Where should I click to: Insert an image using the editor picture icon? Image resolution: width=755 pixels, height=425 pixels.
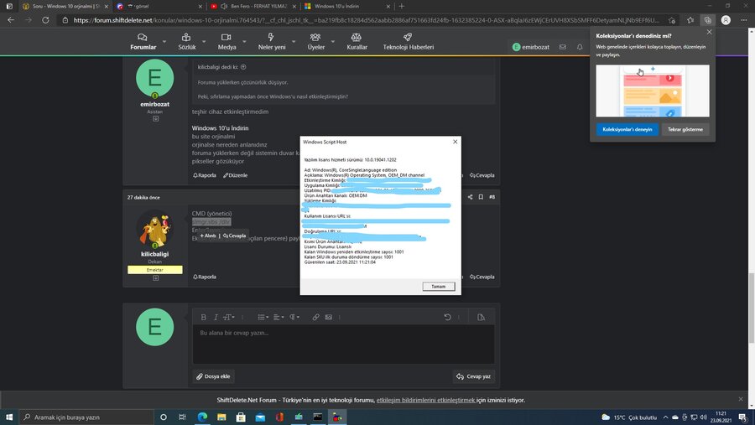(x=328, y=317)
